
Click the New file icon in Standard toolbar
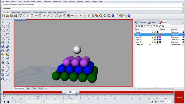click(x=3, y=16)
